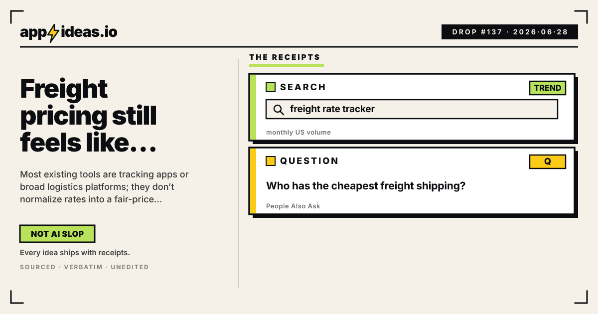Click the NOT AI SLOP button
This screenshot has height=314, width=598.
(57, 234)
